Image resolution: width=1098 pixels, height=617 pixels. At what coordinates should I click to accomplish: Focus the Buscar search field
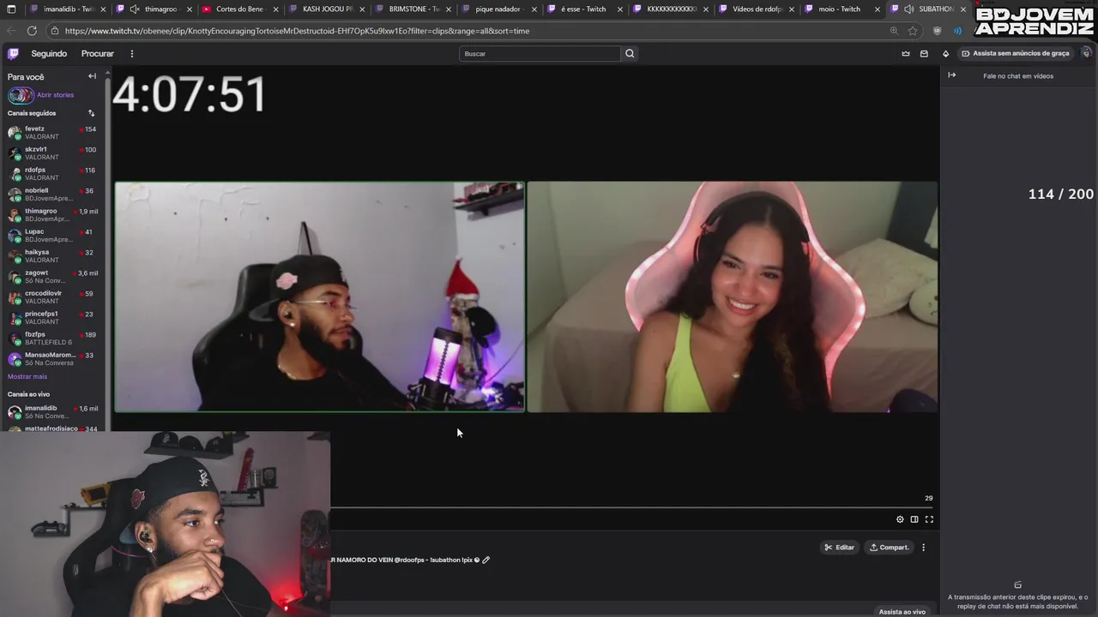[540, 53]
